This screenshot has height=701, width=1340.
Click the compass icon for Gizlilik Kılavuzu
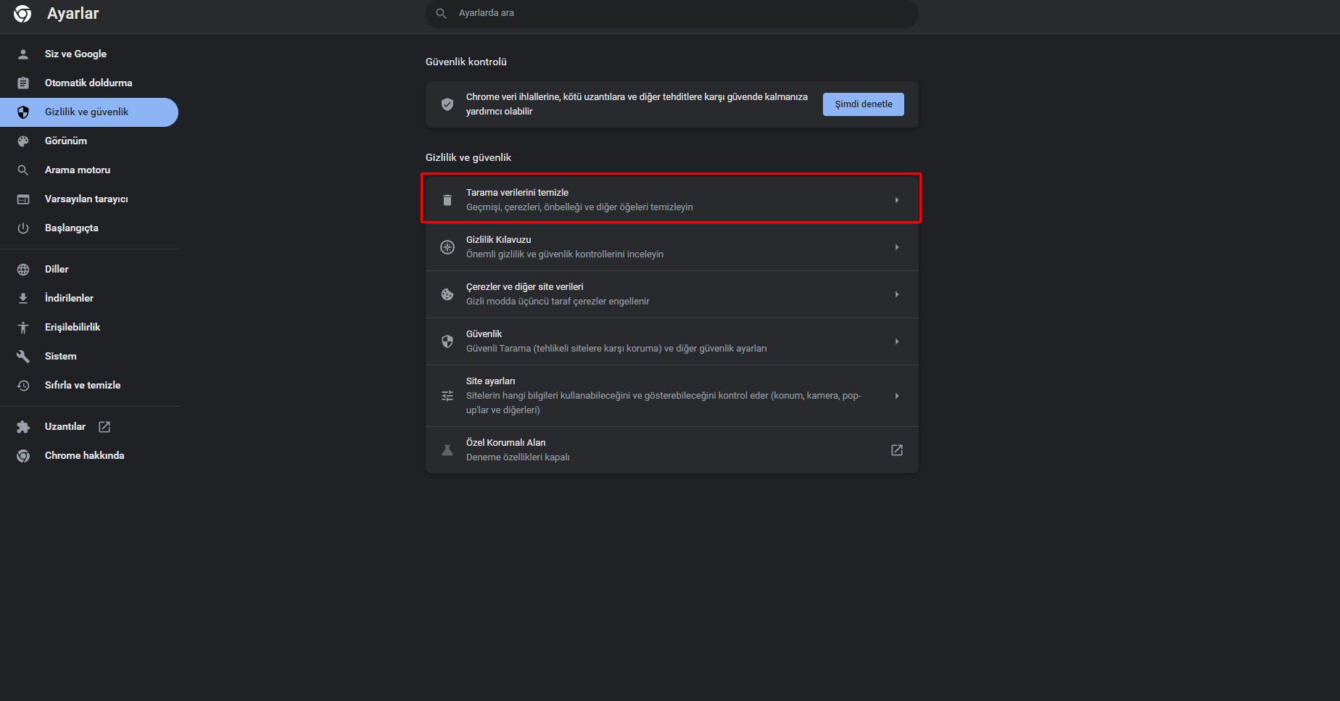[447, 247]
